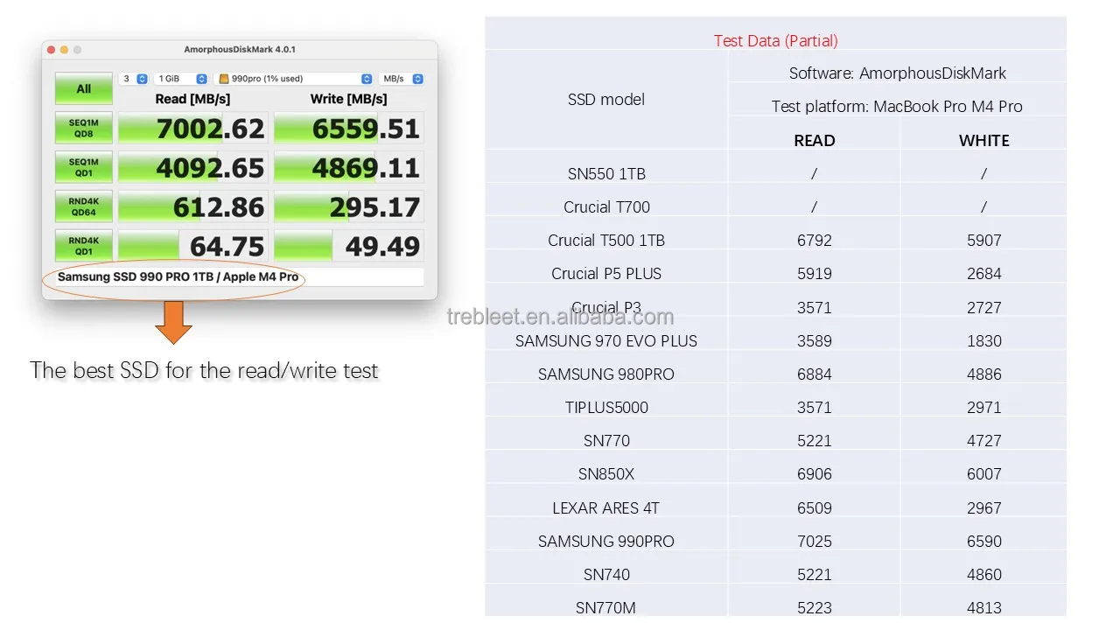Open the 1 GiB test size dropdown
Screen dimensions: 1120x630
181,79
